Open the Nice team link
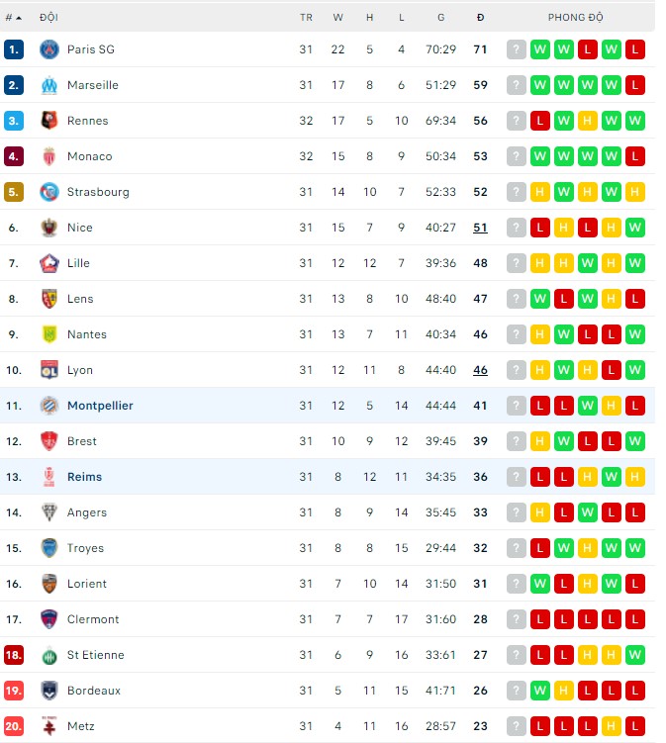 (x=79, y=228)
